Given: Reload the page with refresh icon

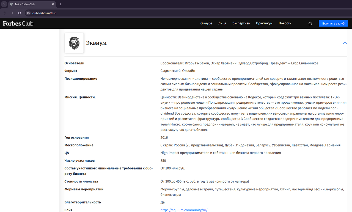Looking at the screenshot, I should pyautogui.click(x=19, y=13).
